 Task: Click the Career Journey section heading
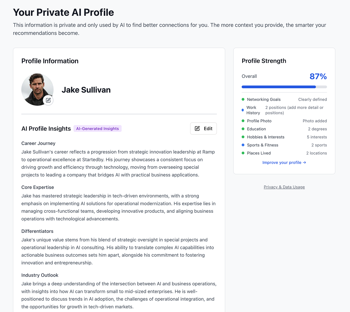(38, 143)
